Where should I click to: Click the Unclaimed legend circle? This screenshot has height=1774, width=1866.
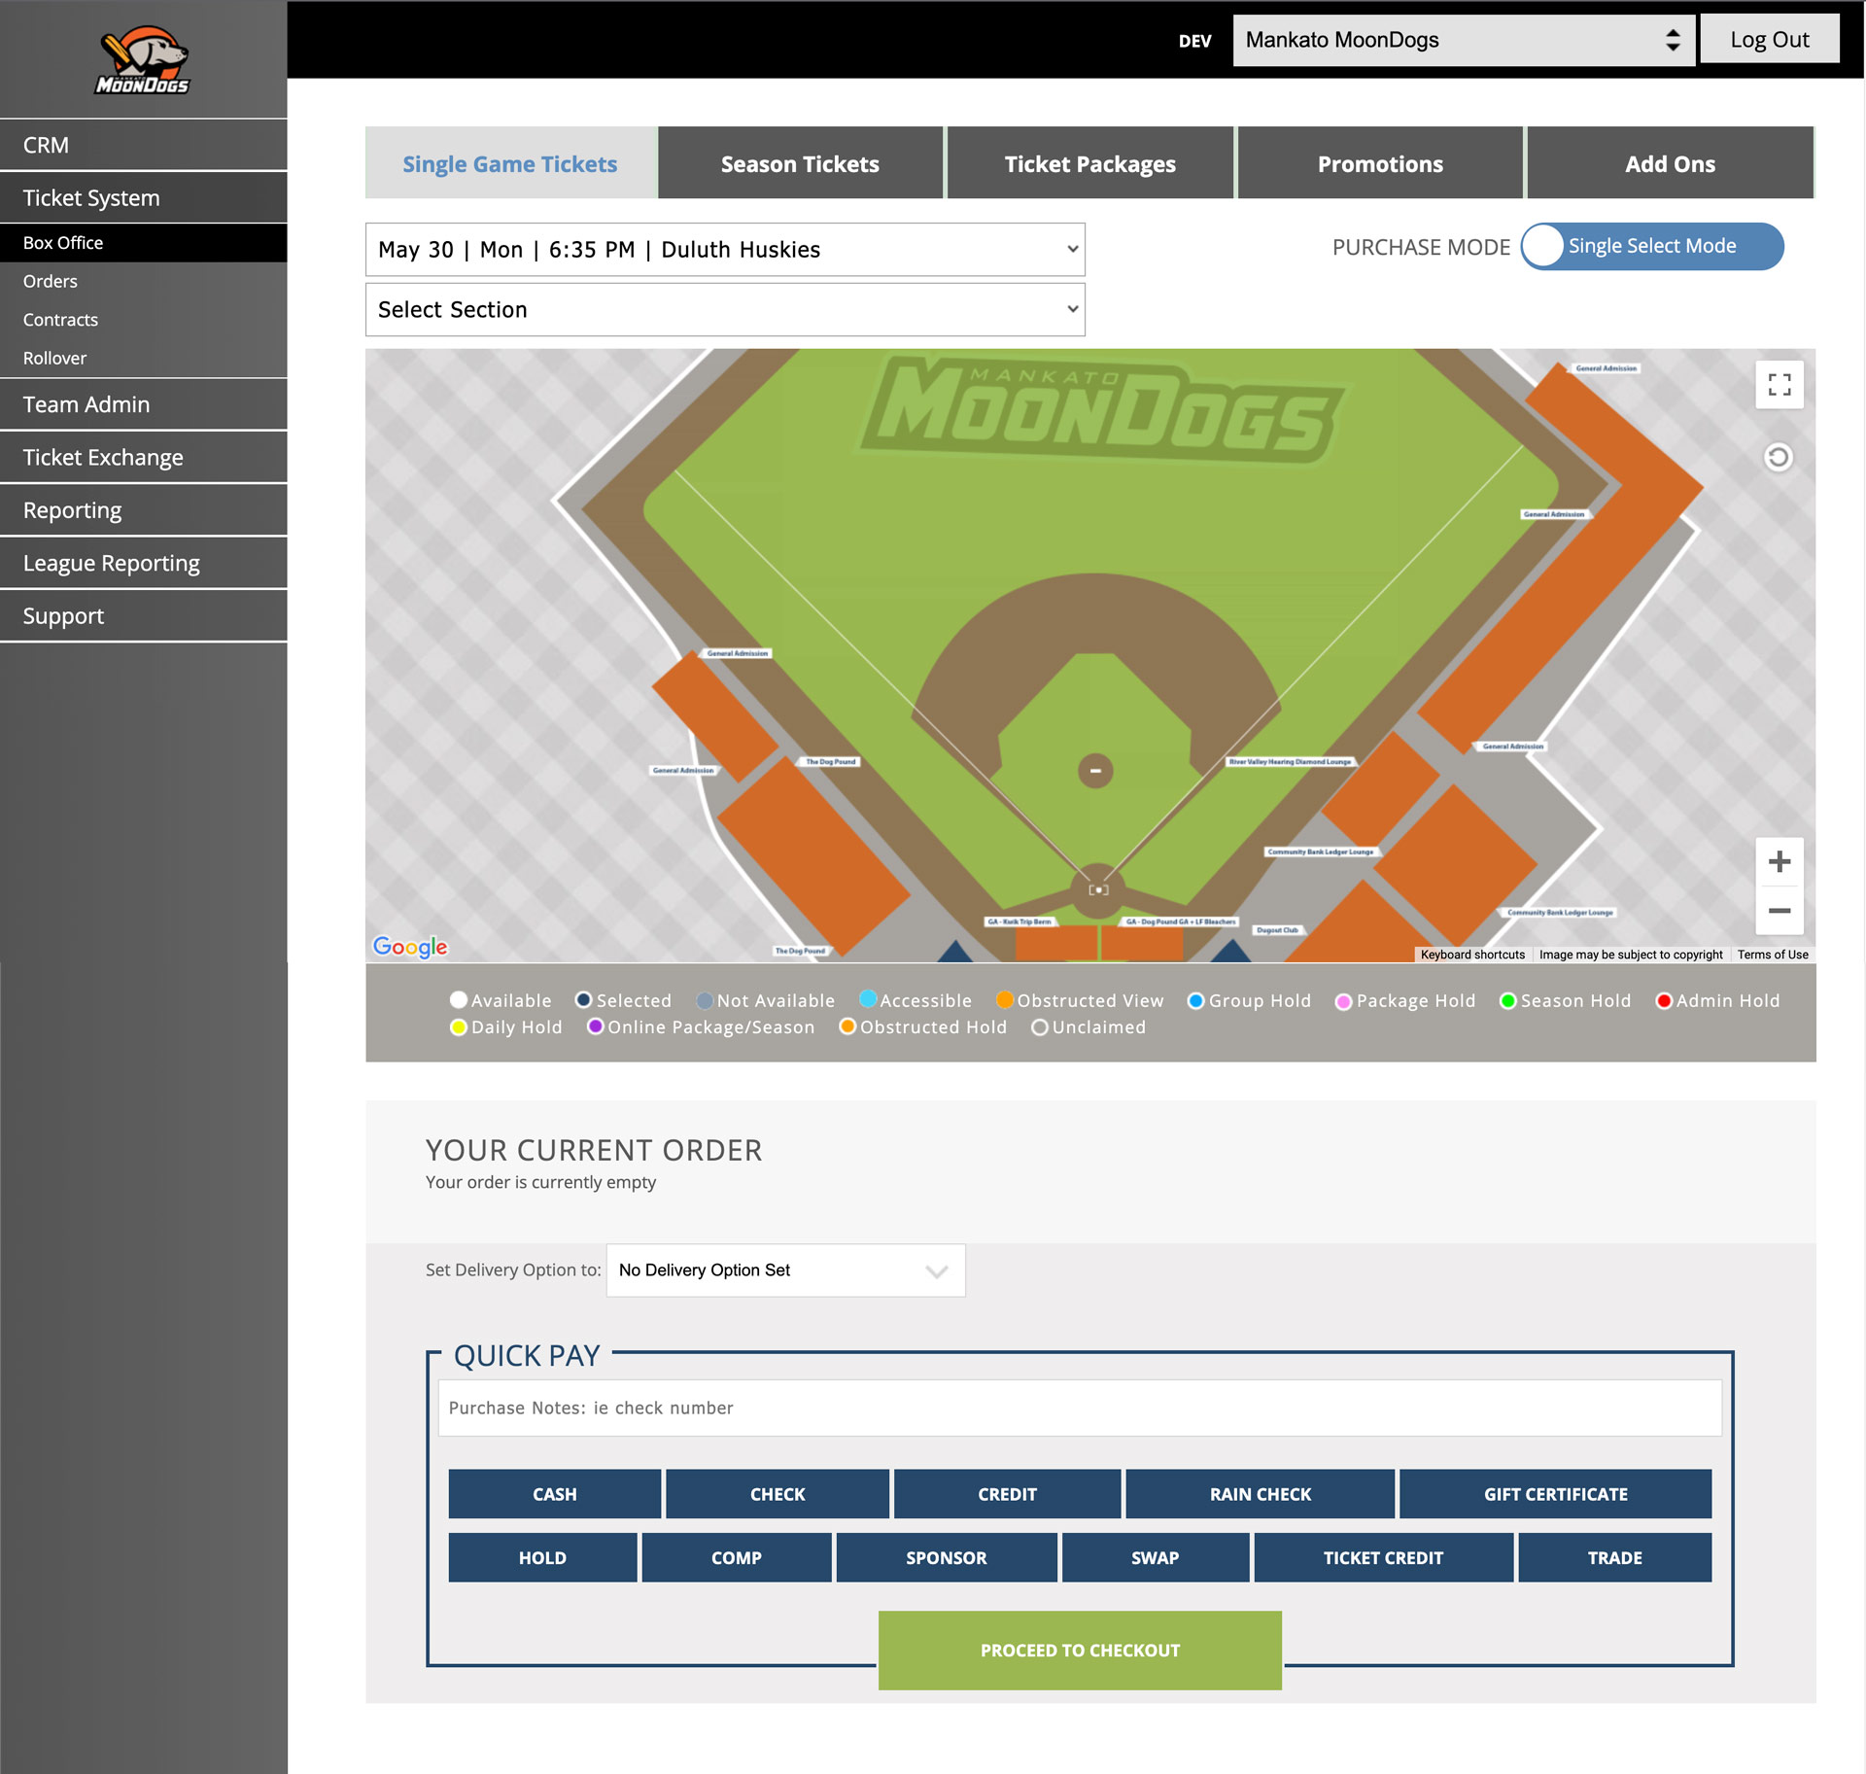coord(1040,1027)
